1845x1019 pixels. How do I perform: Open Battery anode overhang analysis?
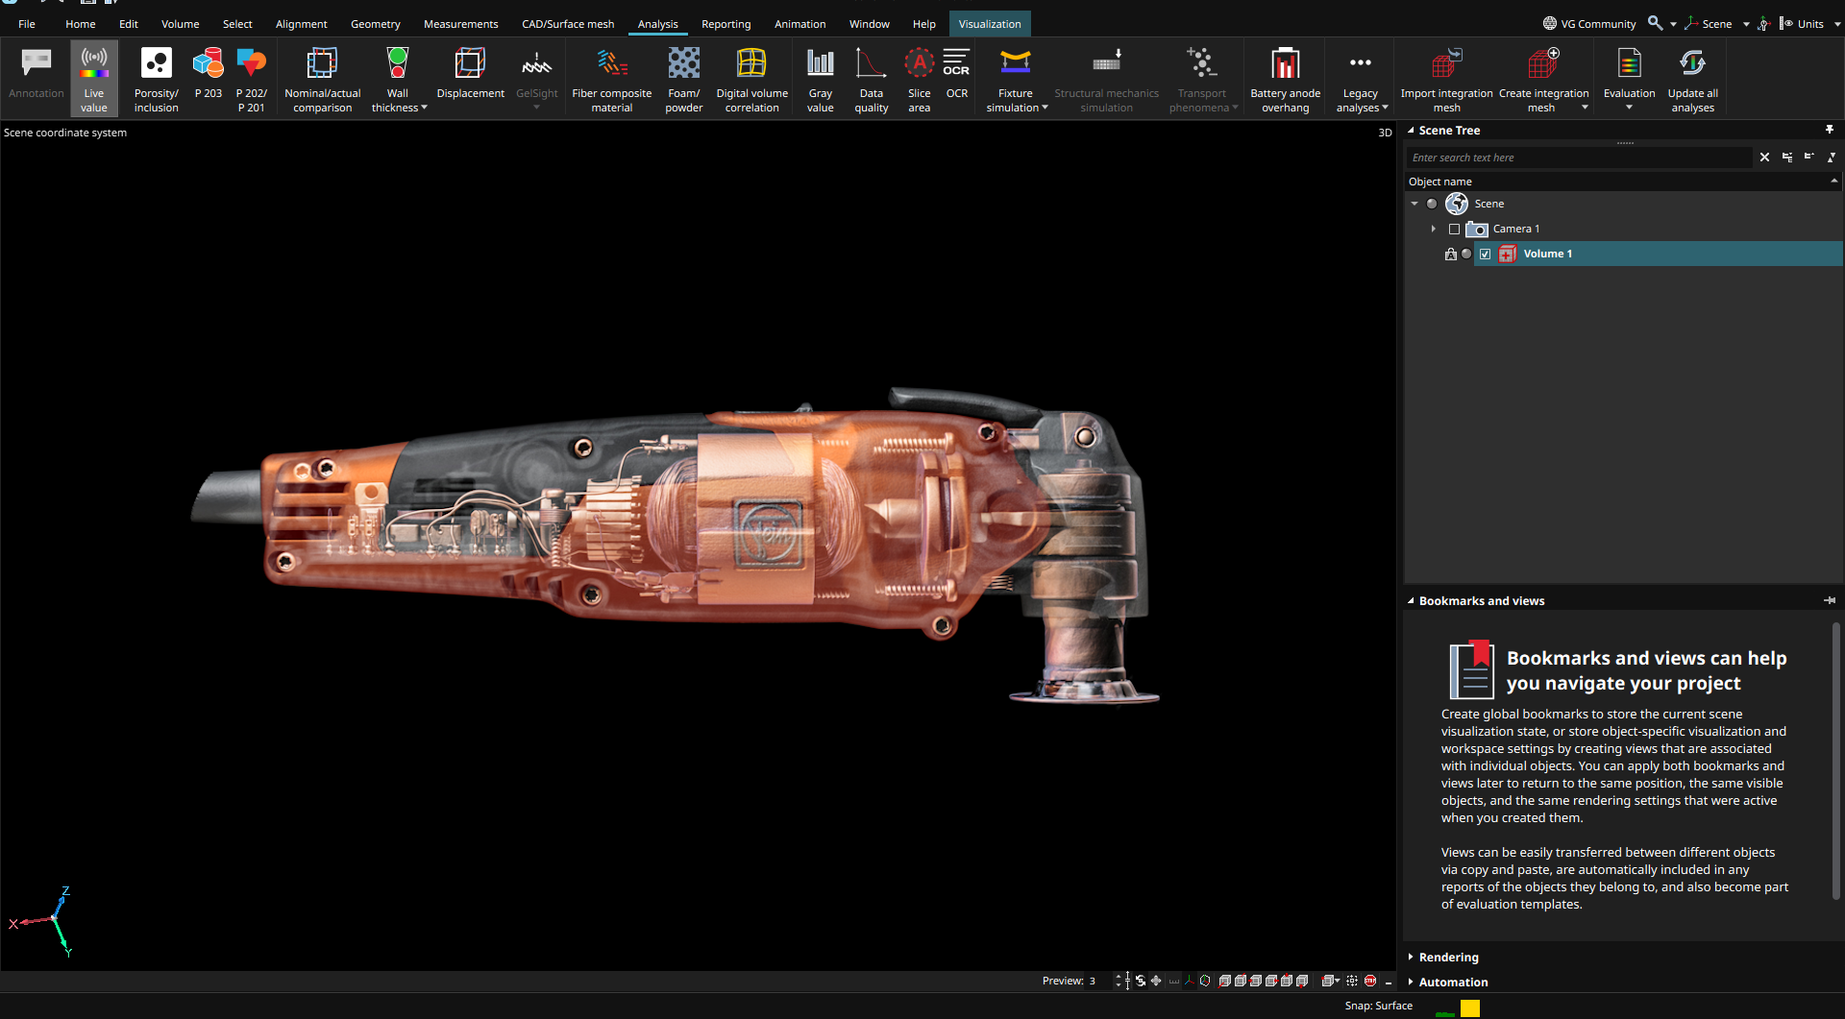click(x=1285, y=79)
